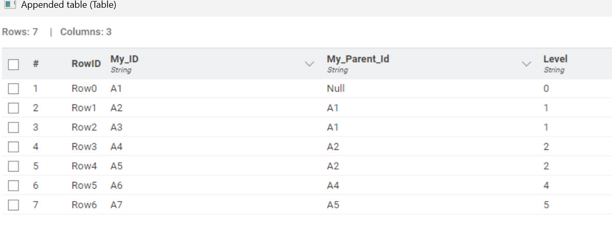This screenshot has width=612, height=228.
Task: Click the Null cell in row A1
Action: 336,88
